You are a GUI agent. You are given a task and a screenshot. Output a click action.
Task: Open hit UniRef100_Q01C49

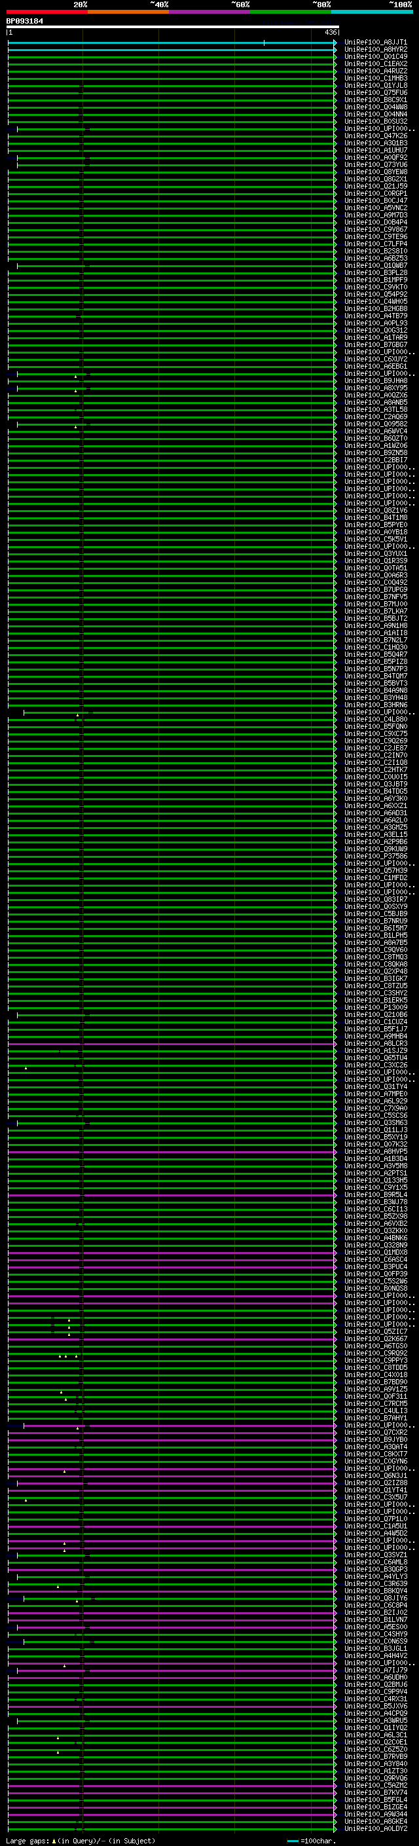[375, 58]
